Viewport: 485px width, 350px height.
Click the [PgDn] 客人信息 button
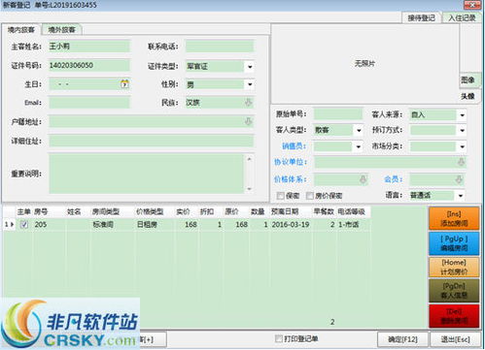coord(454,291)
